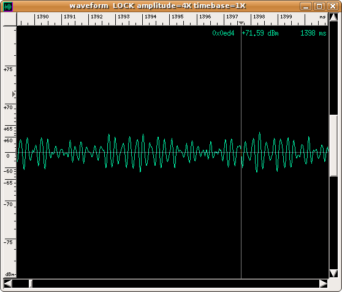Screen dimensions: 342x292
Task: Click the +75 dBm mark on amplitude axis
Action: (8, 69)
